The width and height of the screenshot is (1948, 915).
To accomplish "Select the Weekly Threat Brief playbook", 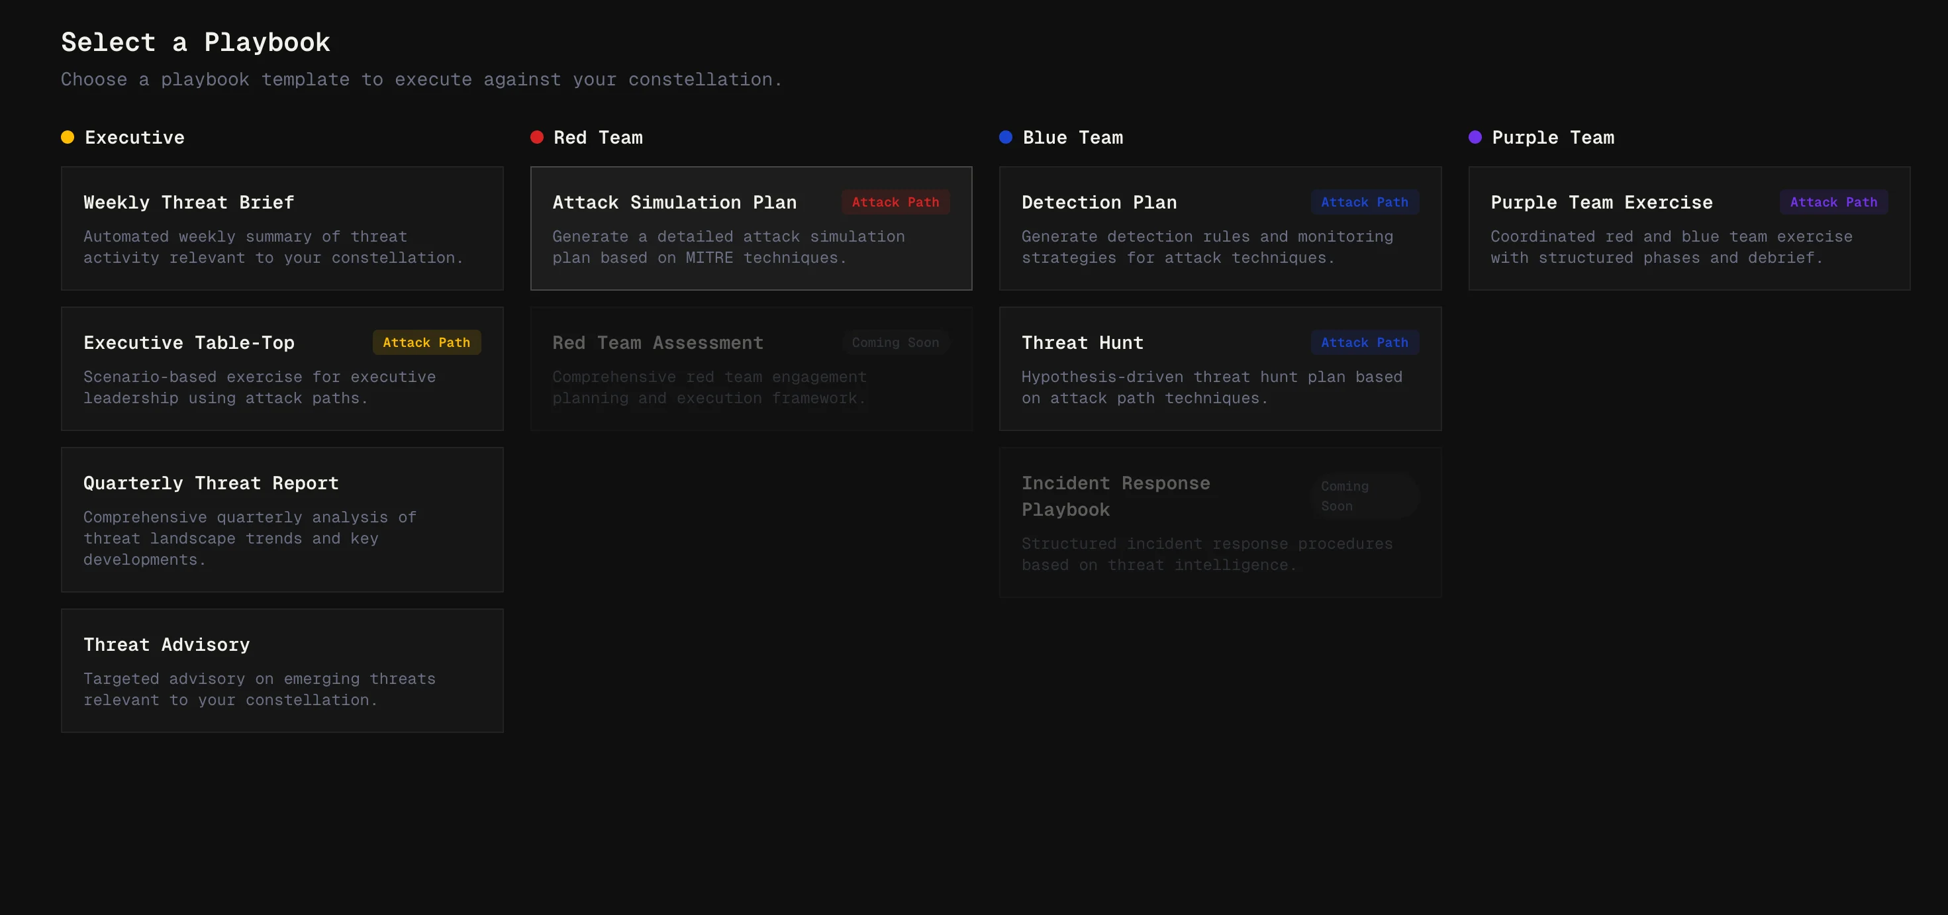I will 281,228.
